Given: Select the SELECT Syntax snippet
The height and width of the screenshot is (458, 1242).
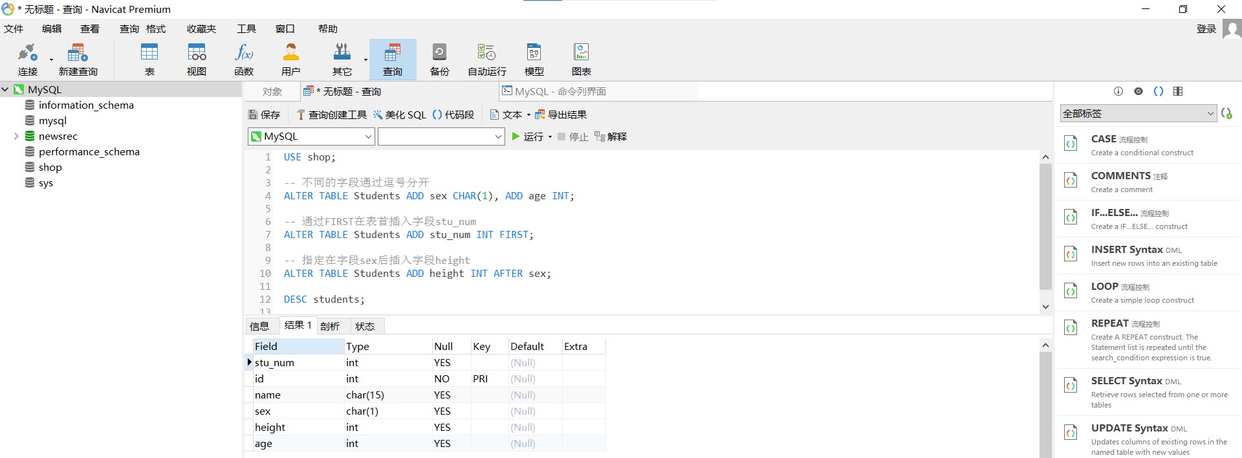Looking at the screenshot, I should coord(1149,392).
